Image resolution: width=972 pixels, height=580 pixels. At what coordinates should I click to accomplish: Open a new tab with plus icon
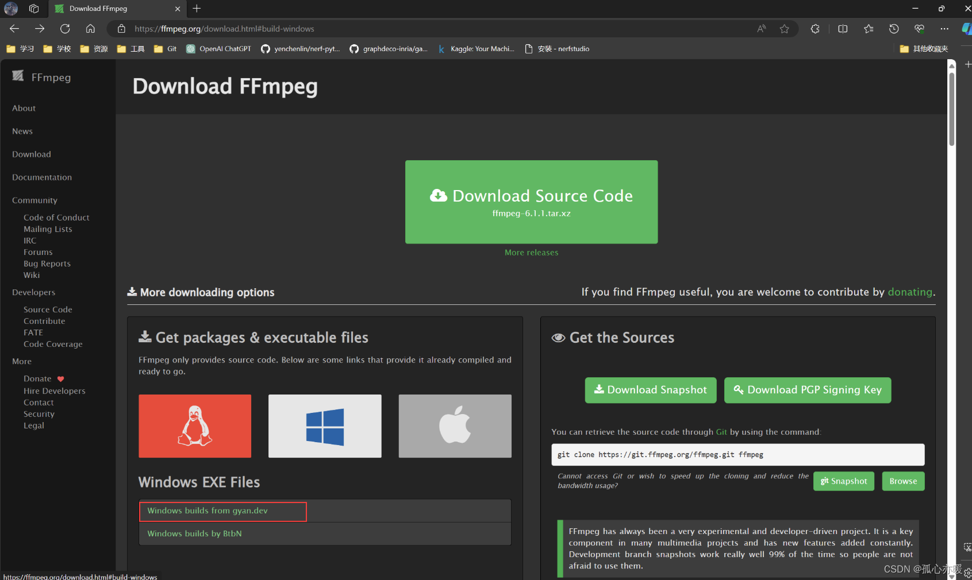[197, 9]
